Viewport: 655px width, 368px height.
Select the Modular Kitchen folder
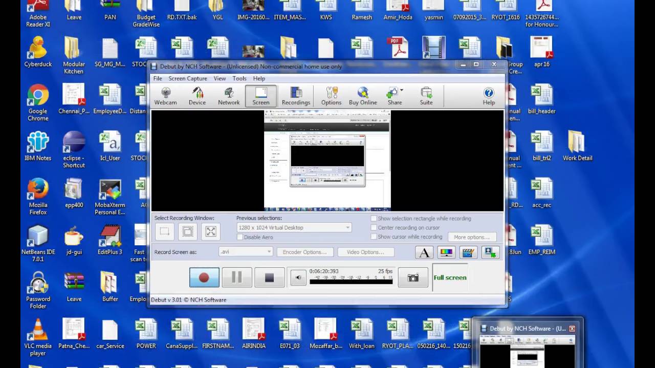(74, 55)
